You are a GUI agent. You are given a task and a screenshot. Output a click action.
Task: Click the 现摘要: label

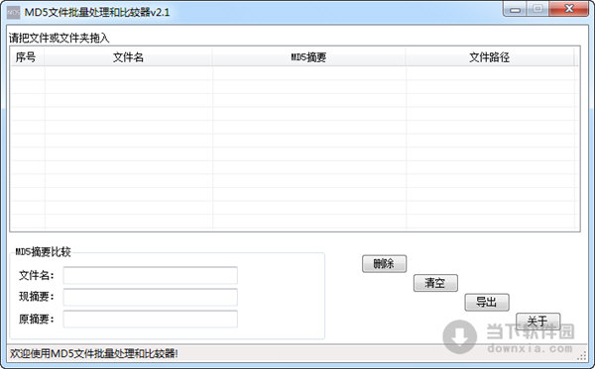point(37,297)
